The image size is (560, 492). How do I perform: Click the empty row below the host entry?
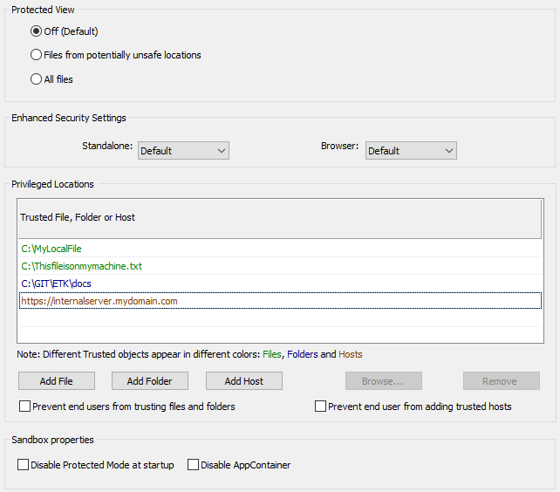click(279, 318)
